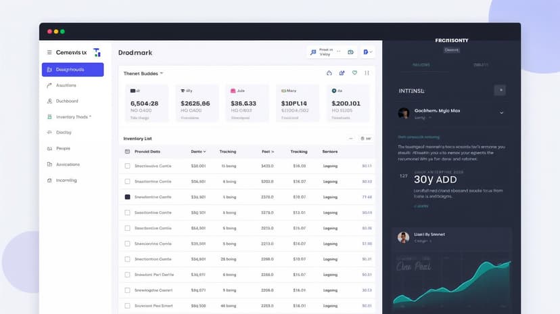Click the hamburger menu icon in sidebar header
The image size is (560, 314).
coord(49,52)
